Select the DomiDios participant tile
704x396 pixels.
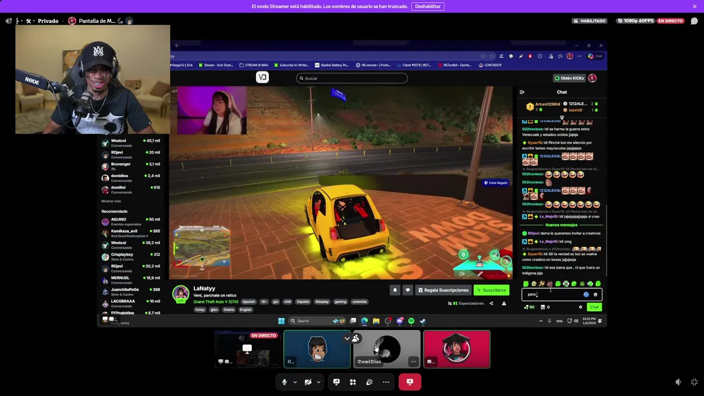[x=386, y=349]
